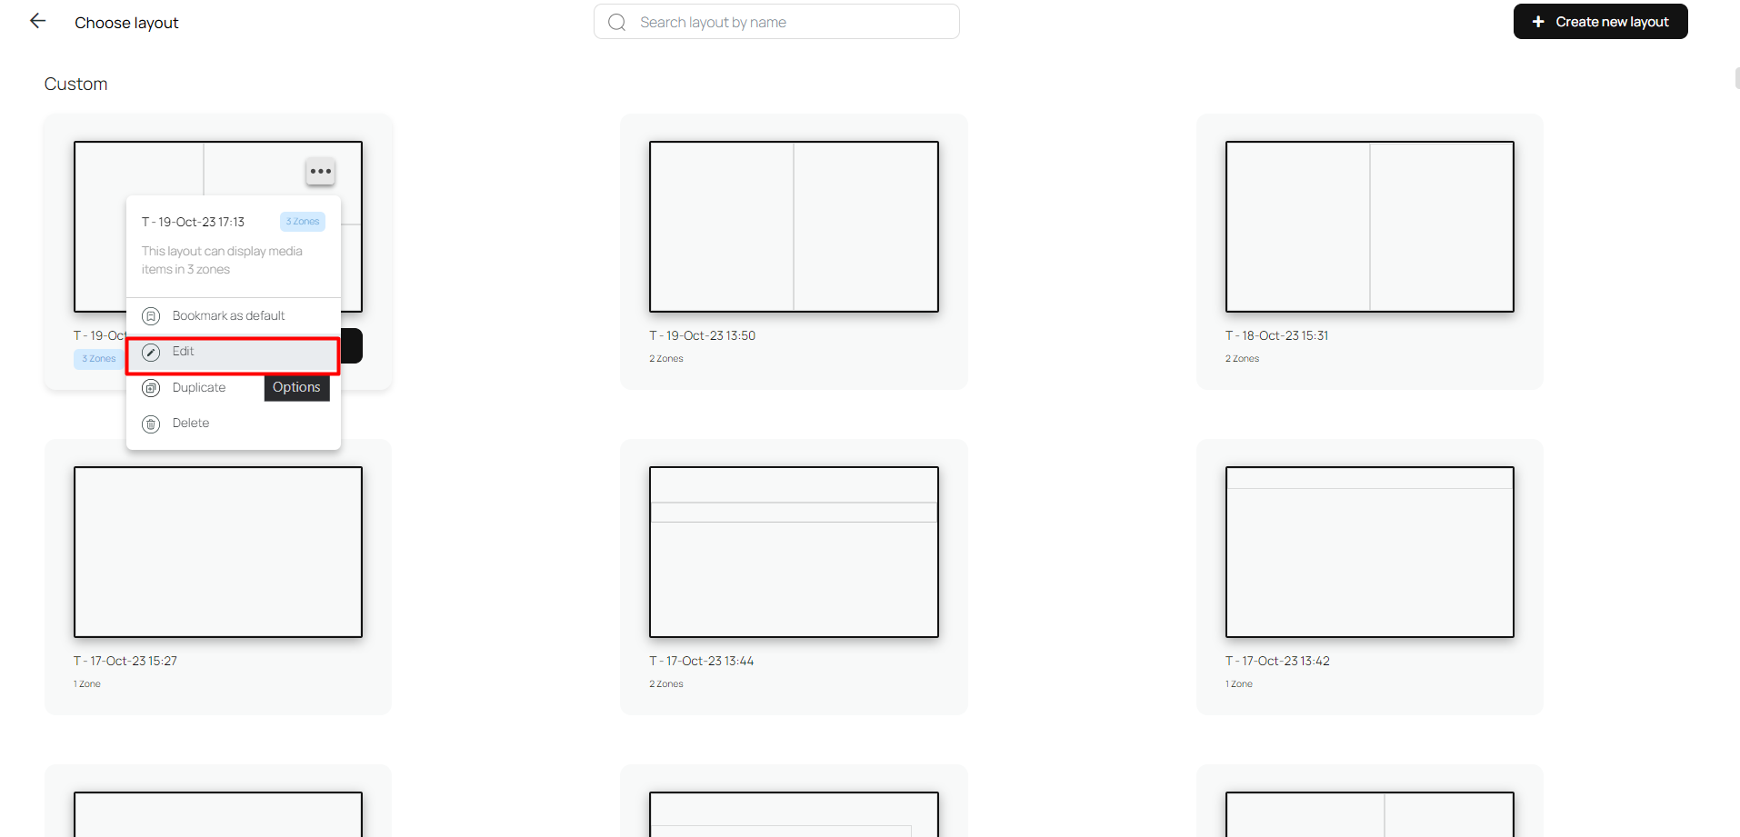
Task: Focus the Search layout by name field
Action: point(776,22)
